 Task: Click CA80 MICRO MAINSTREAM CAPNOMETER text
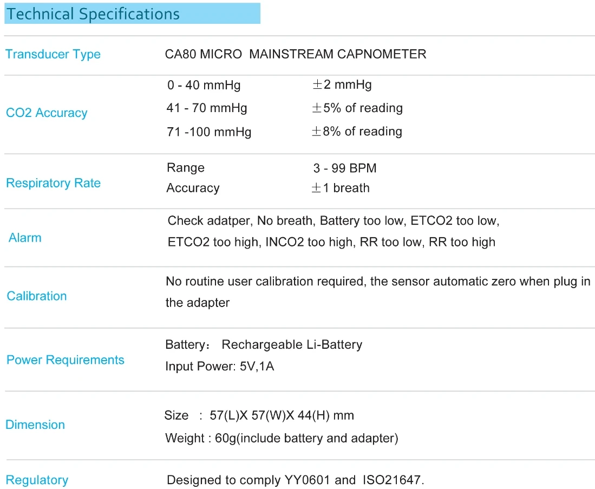(296, 54)
